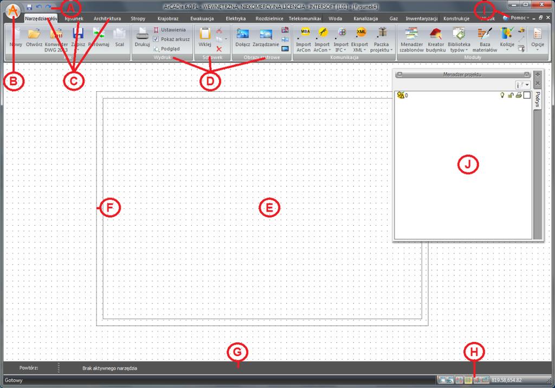Image resolution: width=555 pixels, height=388 pixels.
Task: Click the Porównaj compare documents icon
Action: click(x=99, y=34)
